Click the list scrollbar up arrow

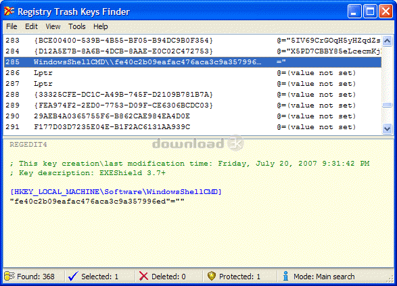point(387,41)
